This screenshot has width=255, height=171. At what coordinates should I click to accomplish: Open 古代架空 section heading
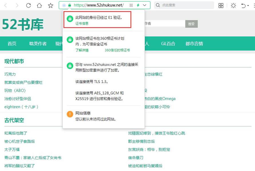(x=14, y=120)
